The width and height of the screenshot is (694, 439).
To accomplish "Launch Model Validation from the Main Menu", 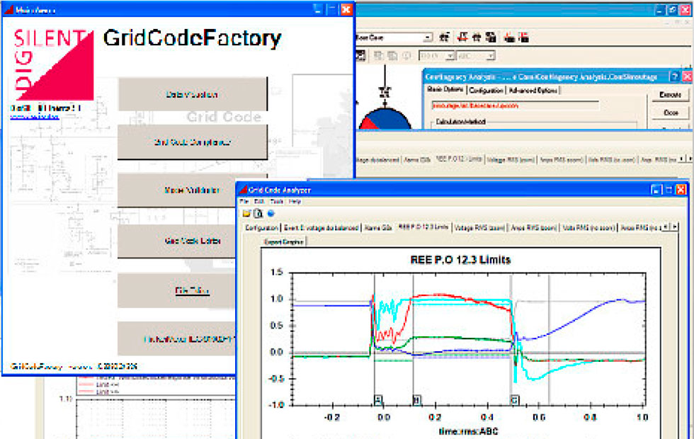I will 177,190.
